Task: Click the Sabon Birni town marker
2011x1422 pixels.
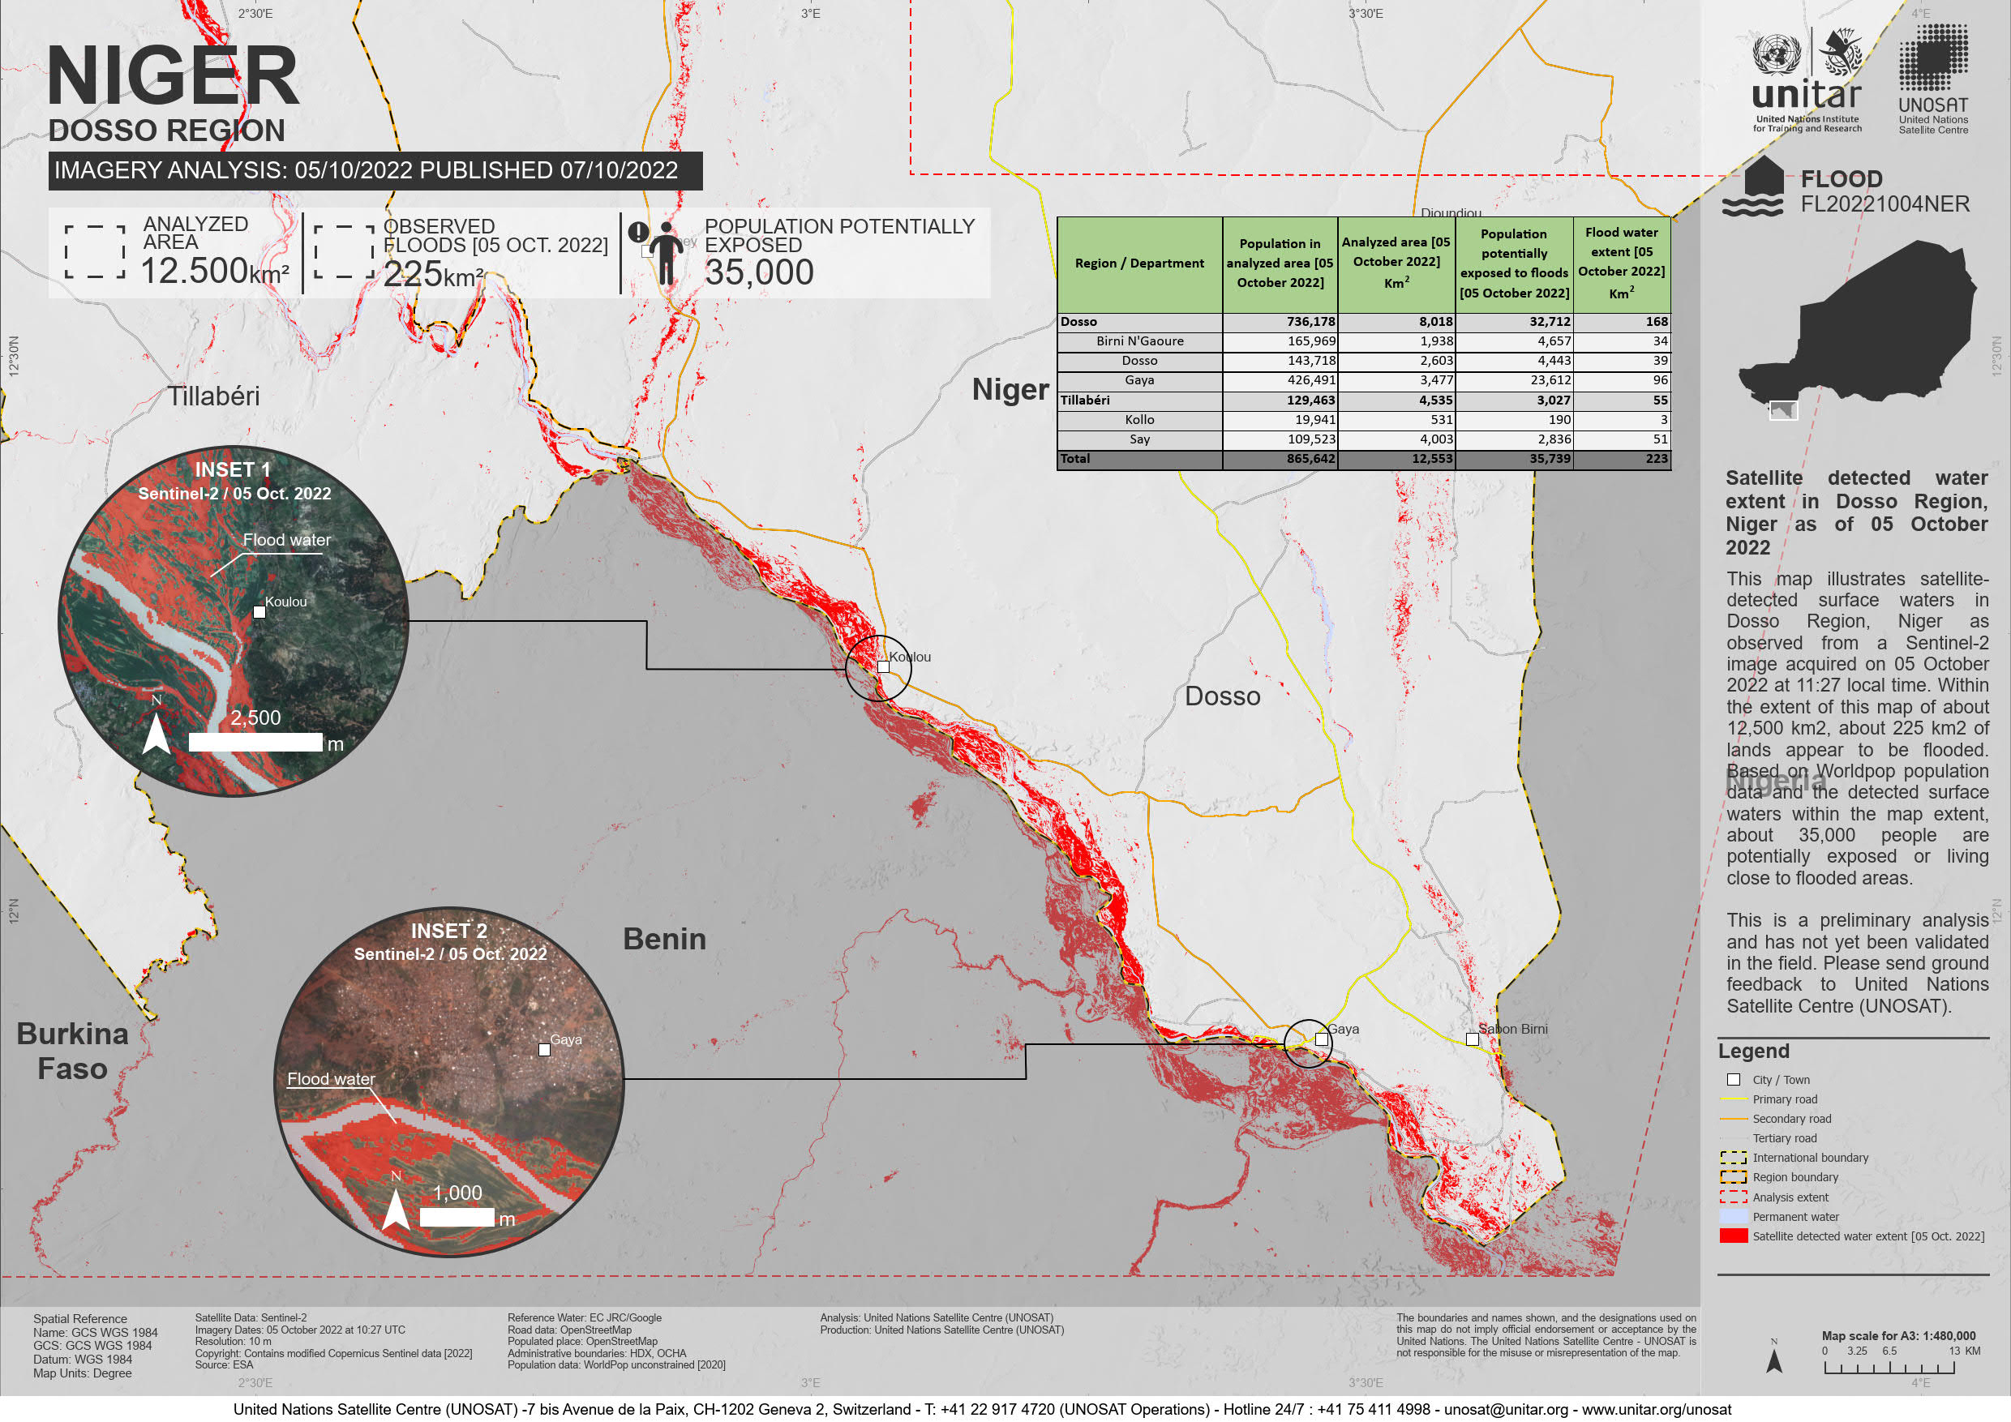Action: [x=1473, y=1039]
